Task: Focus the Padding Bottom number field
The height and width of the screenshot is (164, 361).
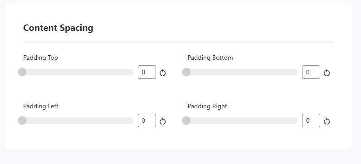Action: click(311, 72)
